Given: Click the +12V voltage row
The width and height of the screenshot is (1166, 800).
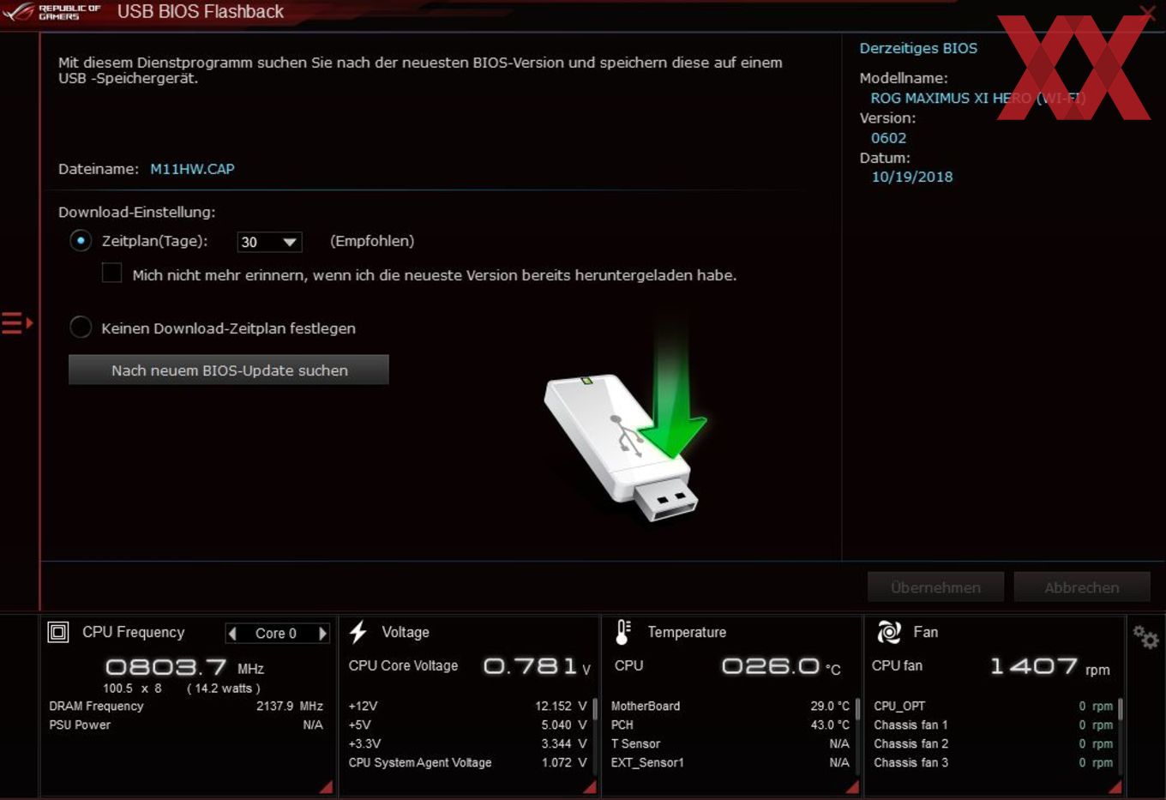Looking at the screenshot, I should 467,706.
